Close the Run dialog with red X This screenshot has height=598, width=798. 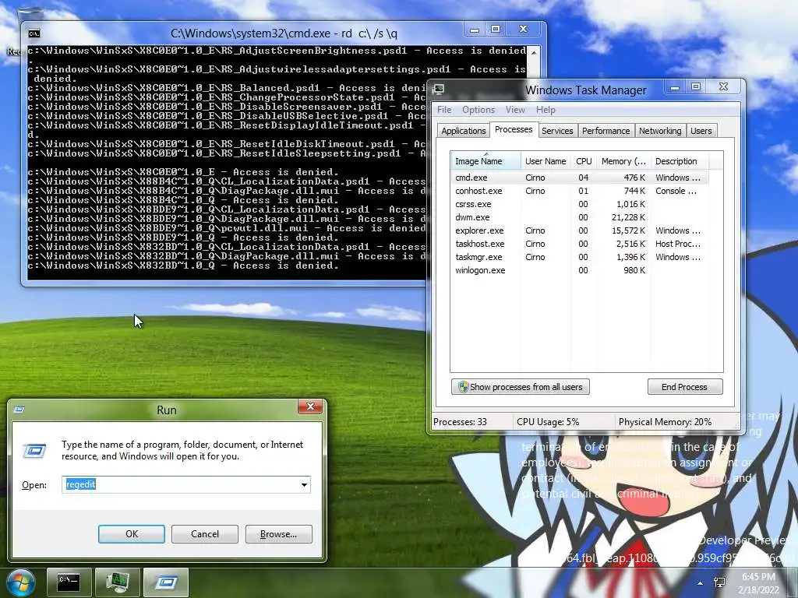coord(310,406)
